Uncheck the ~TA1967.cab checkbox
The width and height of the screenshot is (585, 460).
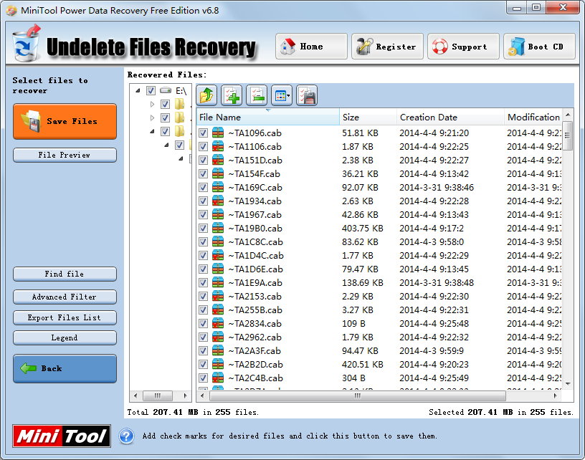click(x=203, y=215)
